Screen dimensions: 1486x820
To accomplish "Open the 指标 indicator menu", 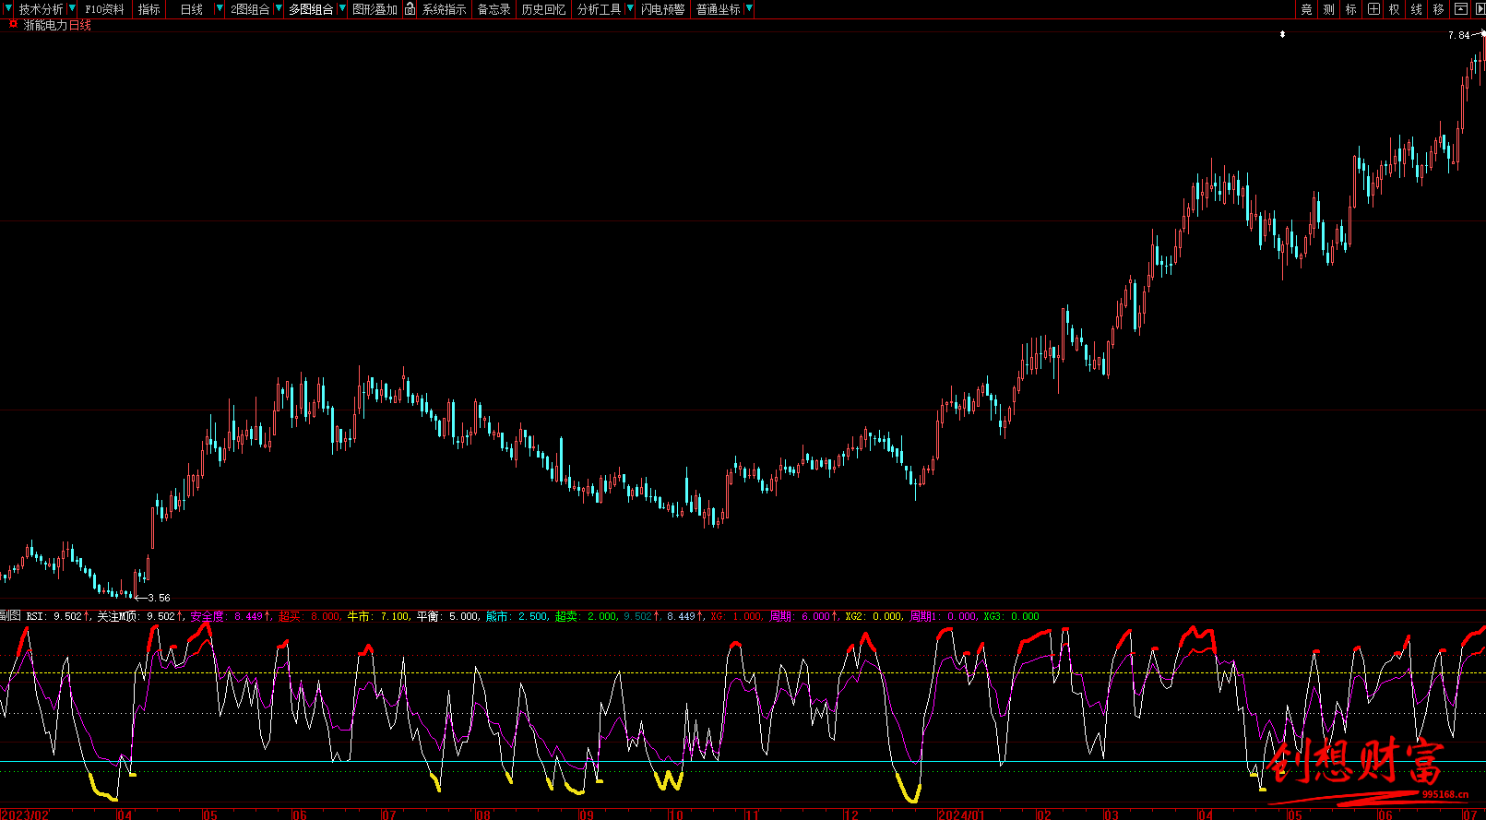I will coord(149,9).
